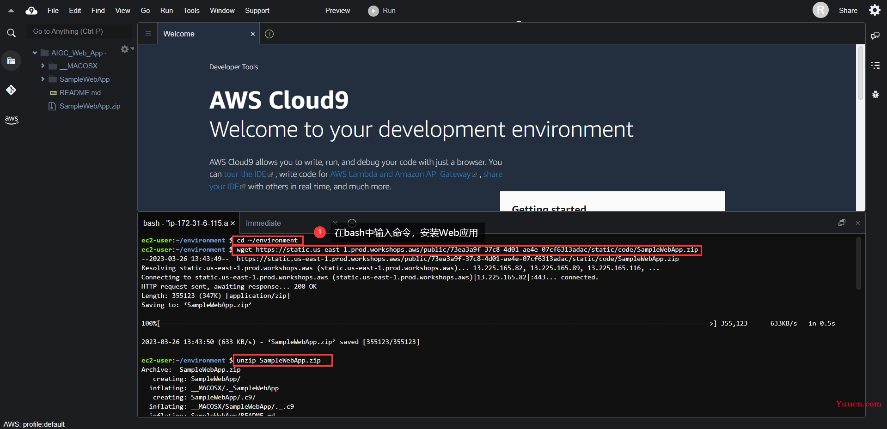Image resolution: width=887 pixels, height=429 pixels.
Task: Open the Source Control git icon
Action: (x=11, y=90)
